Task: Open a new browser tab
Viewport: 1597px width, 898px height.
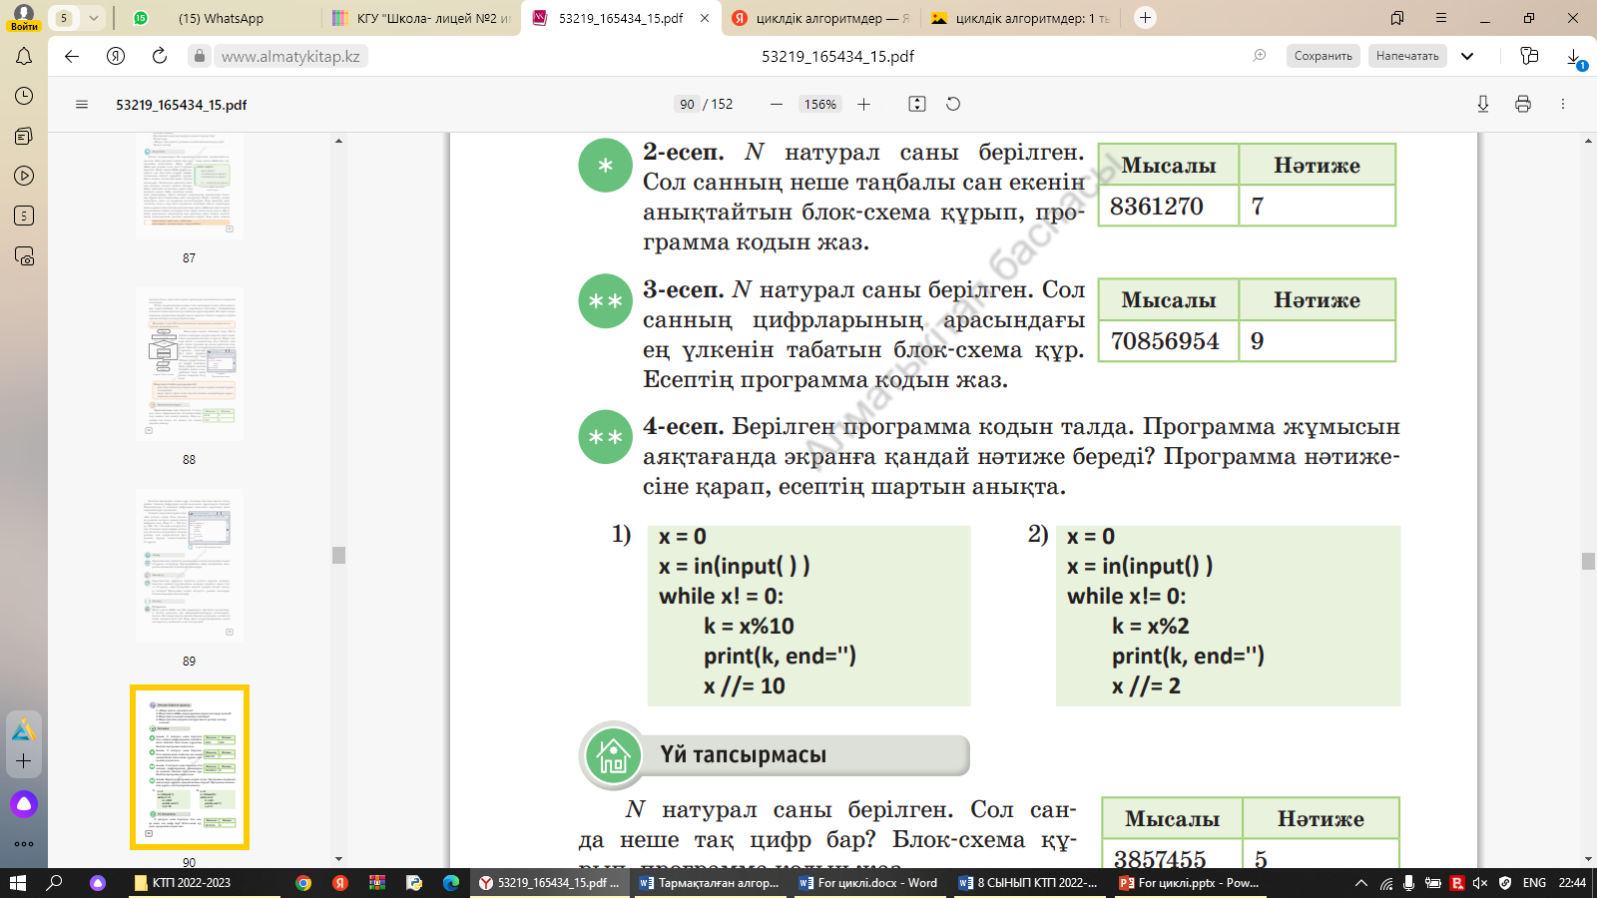Action: pyautogui.click(x=1145, y=18)
